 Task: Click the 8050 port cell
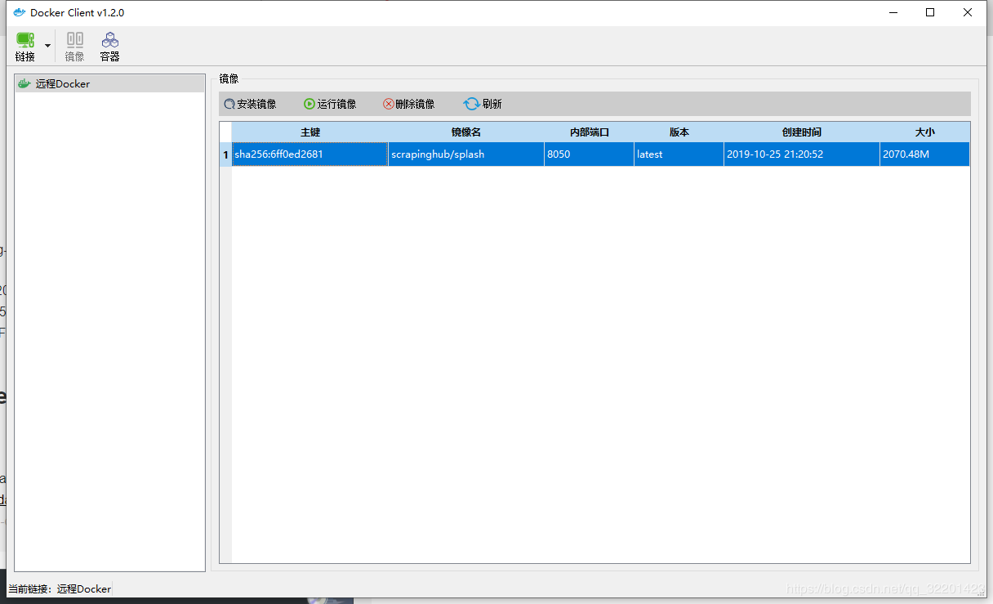point(590,154)
